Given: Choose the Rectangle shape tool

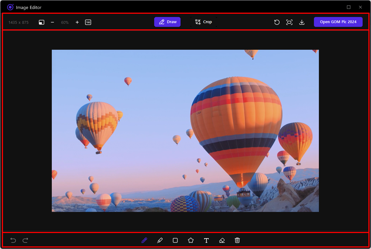Looking at the screenshot, I should click(175, 240).
